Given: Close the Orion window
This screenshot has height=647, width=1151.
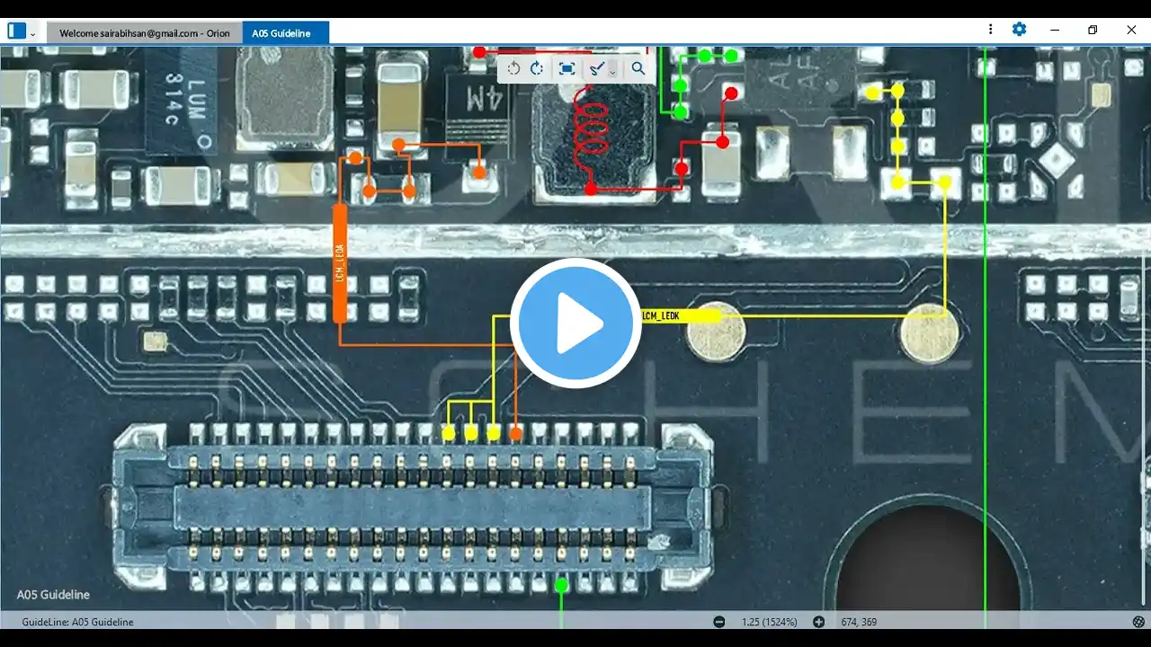Looking at the screenshot, I should 1131,30.
